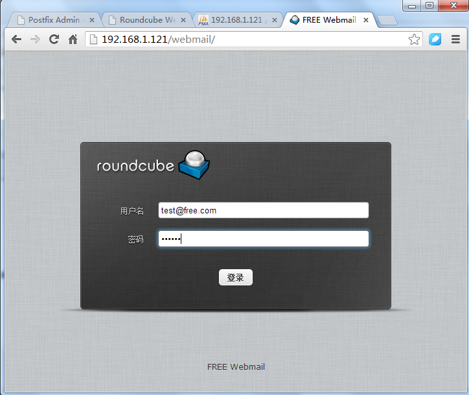This screenshot has width=469, height=395.
Task: Maximize the browser window
Action: click(429, 5)
